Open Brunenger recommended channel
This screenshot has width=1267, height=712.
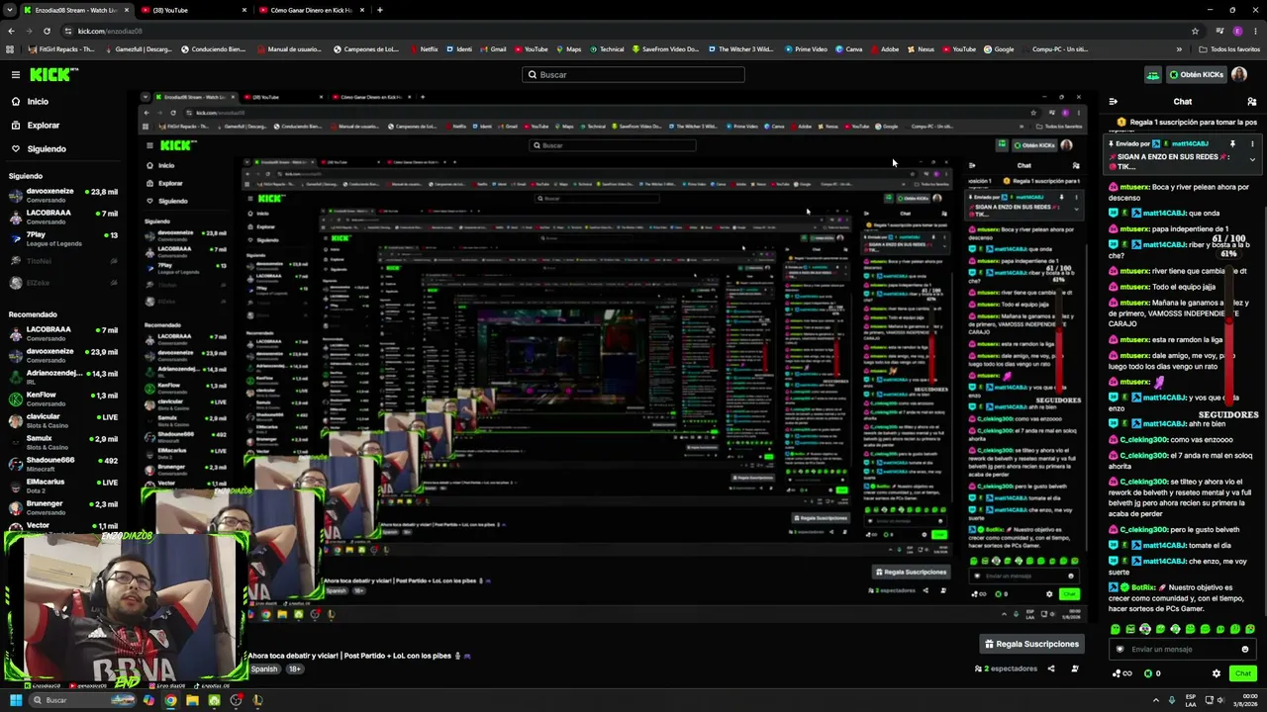tap(61, 507)
